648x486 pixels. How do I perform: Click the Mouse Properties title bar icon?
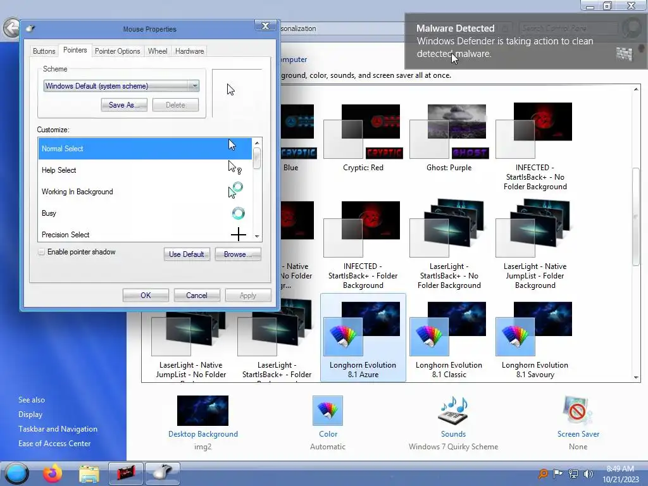[30, 29]
